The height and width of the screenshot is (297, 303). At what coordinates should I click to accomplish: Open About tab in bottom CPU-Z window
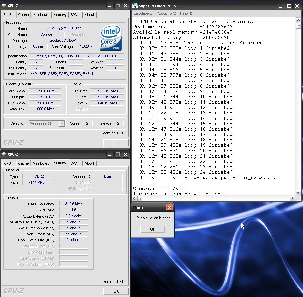coord(89,163)
